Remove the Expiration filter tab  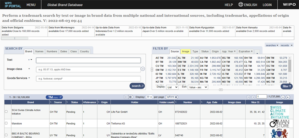(x=252, y=51)
